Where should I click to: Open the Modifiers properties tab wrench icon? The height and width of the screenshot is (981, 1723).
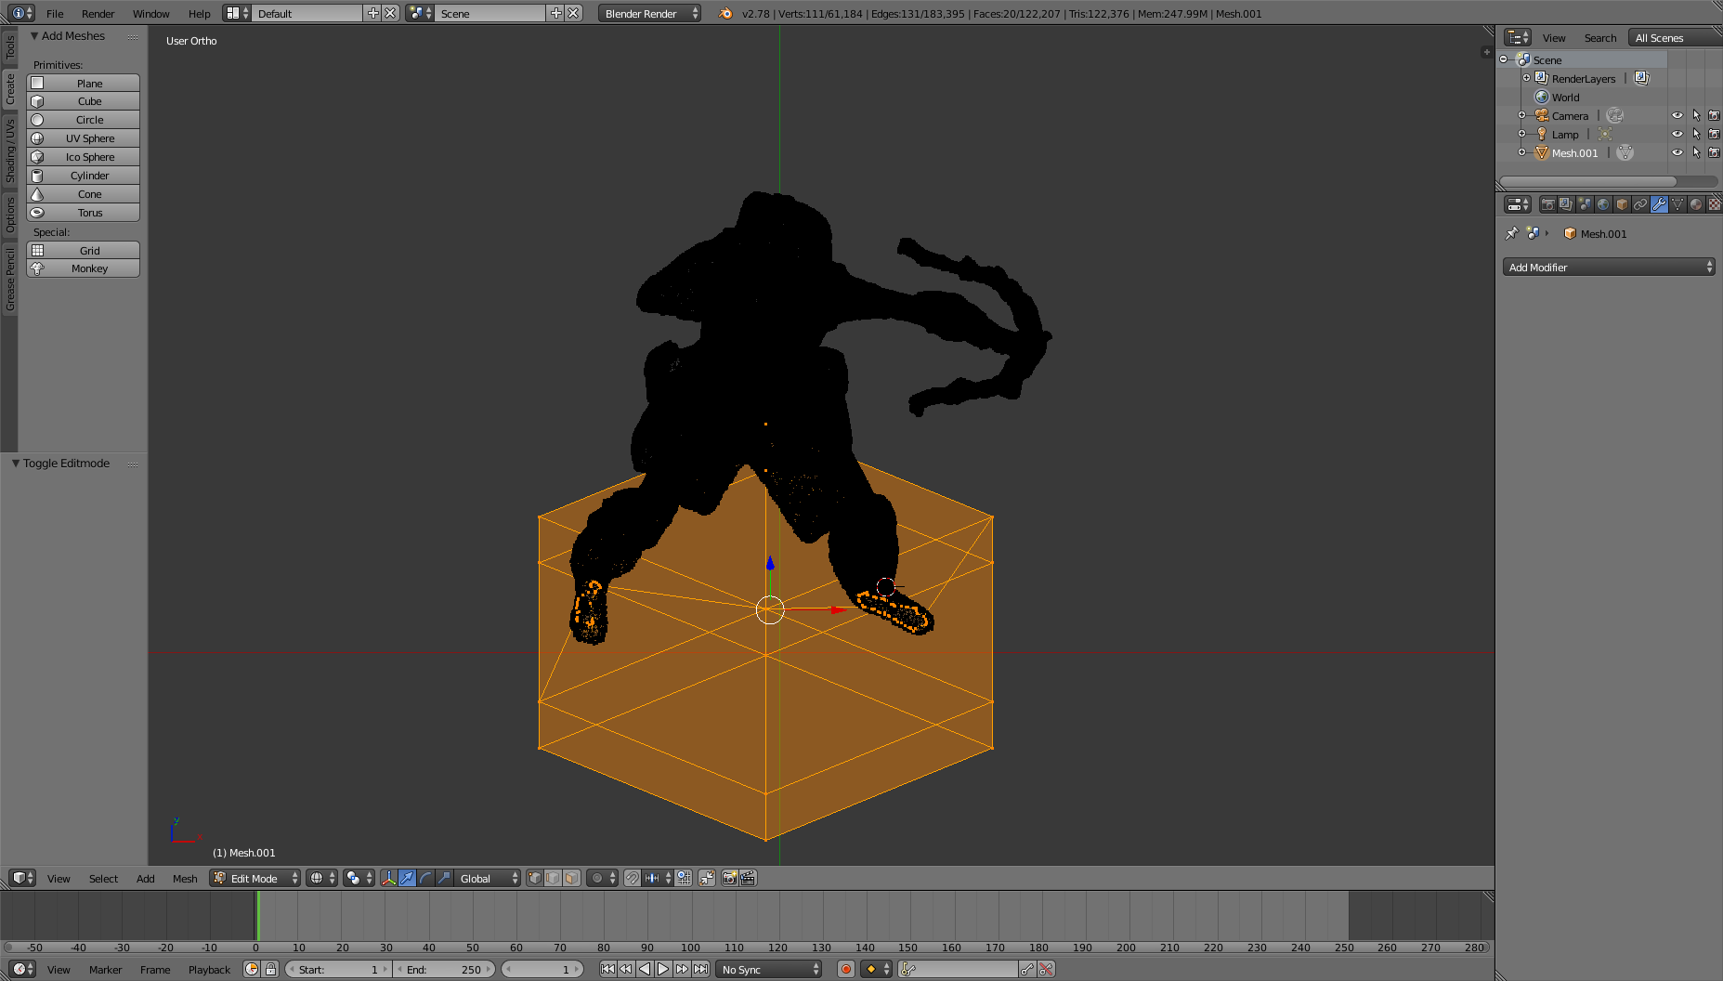click(1659, 204)
